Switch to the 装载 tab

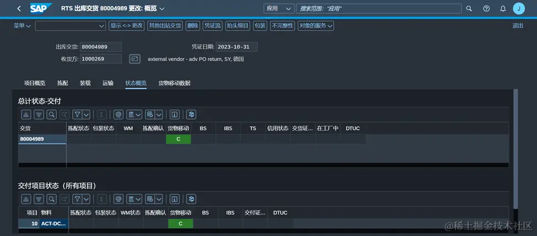[x=85, y=83]
